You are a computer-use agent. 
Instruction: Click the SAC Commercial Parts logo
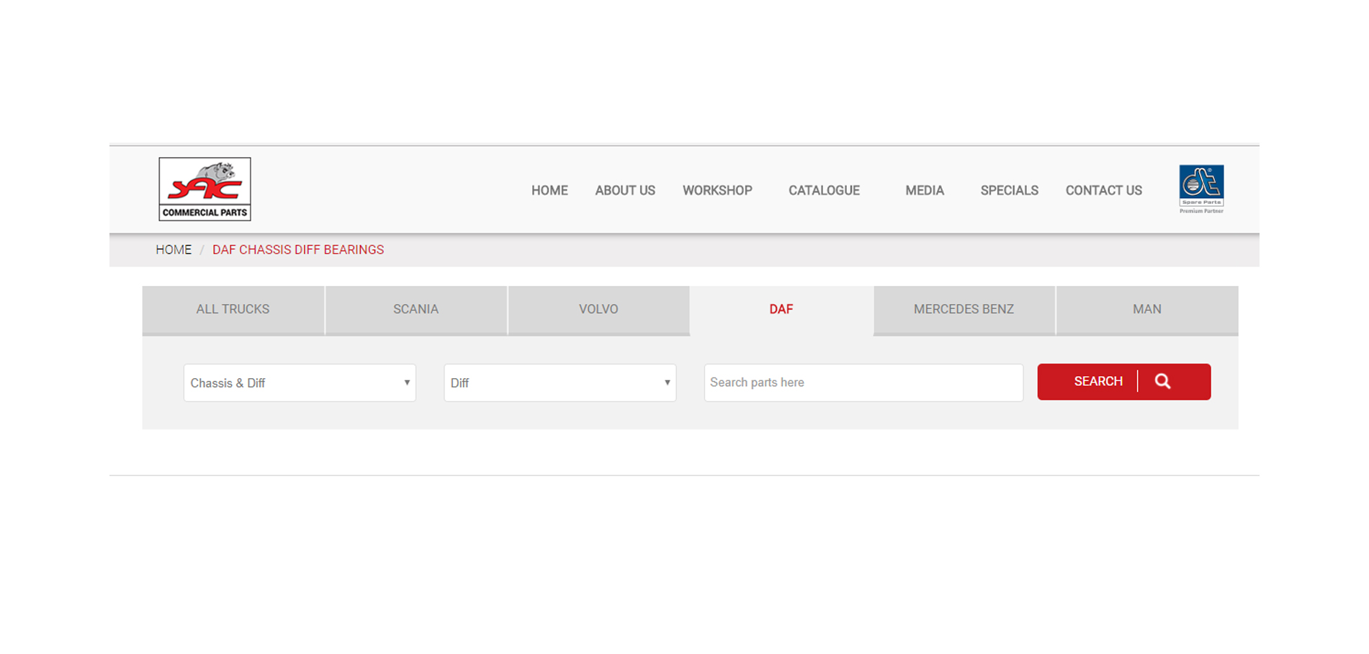[x=205, y=189]
